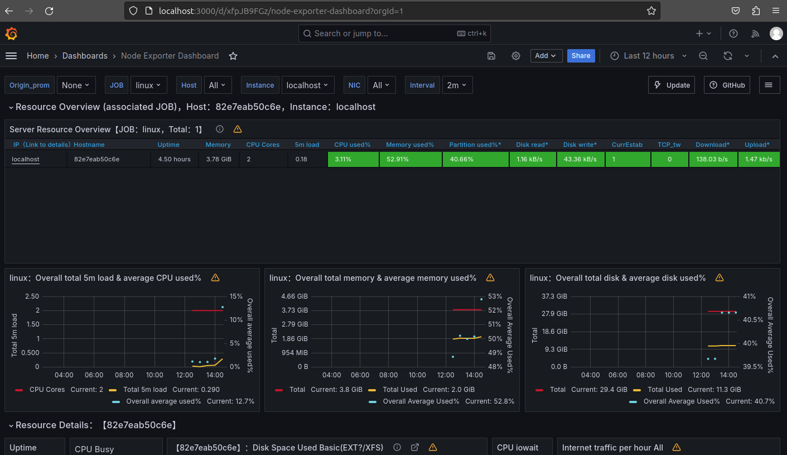This screenshot has height=455, width=787.
Task: Open the Firefox application menu
Action: pyautogui.click(x=776, y=11)
